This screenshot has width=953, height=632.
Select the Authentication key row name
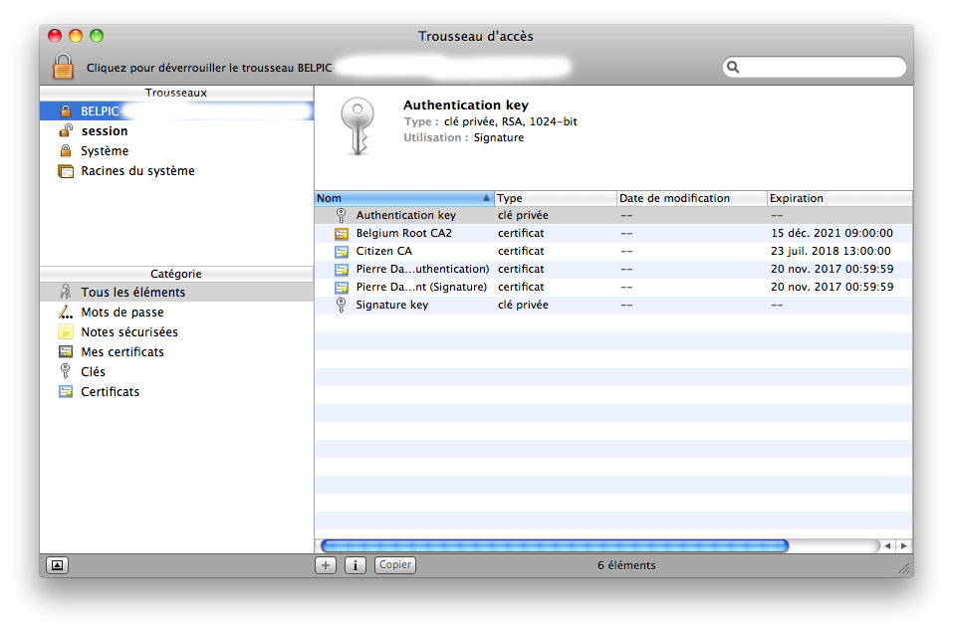[406, 215]
